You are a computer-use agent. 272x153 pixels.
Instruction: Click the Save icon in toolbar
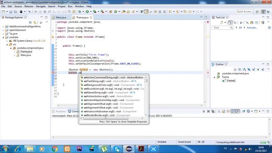tap(11, 11)
